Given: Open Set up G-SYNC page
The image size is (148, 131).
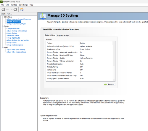Looking at the screenshot, I should (x=12, y=42).
